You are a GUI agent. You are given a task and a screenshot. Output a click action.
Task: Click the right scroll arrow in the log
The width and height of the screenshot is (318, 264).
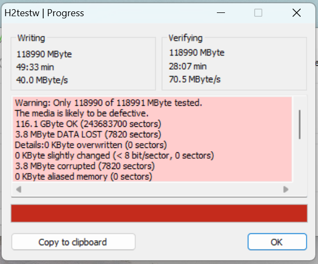[286, 189]
